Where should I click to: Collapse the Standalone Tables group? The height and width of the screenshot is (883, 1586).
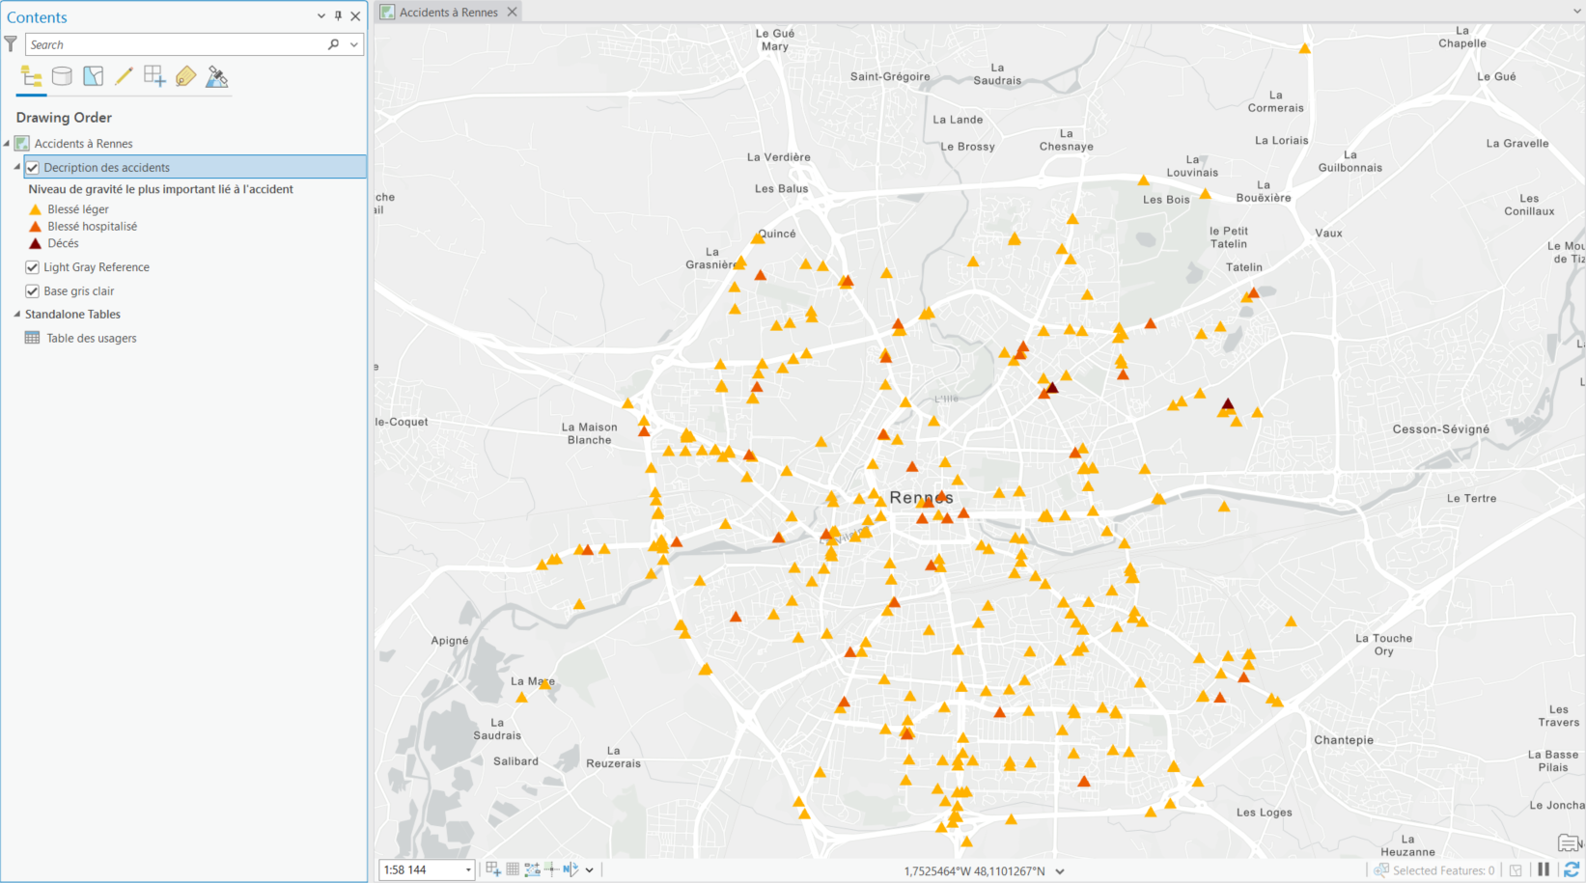16,314
